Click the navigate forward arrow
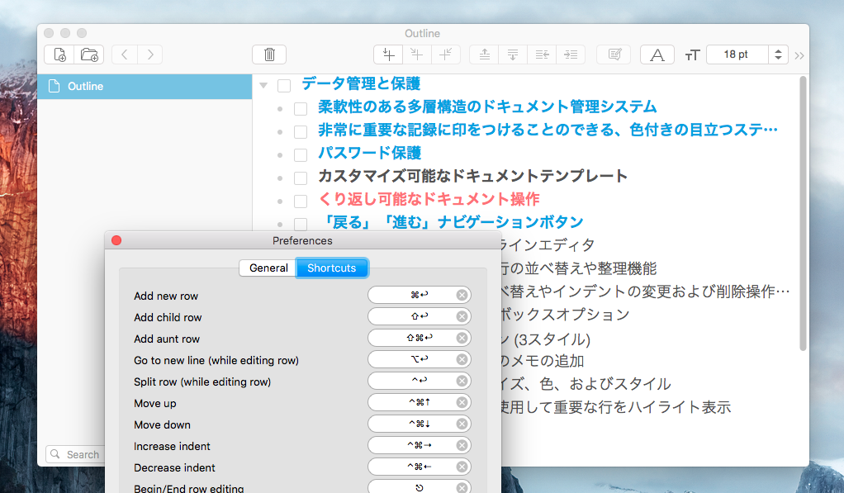Image resolution: width=844 pixels, height=493 pixels. (x=149, y=55)
